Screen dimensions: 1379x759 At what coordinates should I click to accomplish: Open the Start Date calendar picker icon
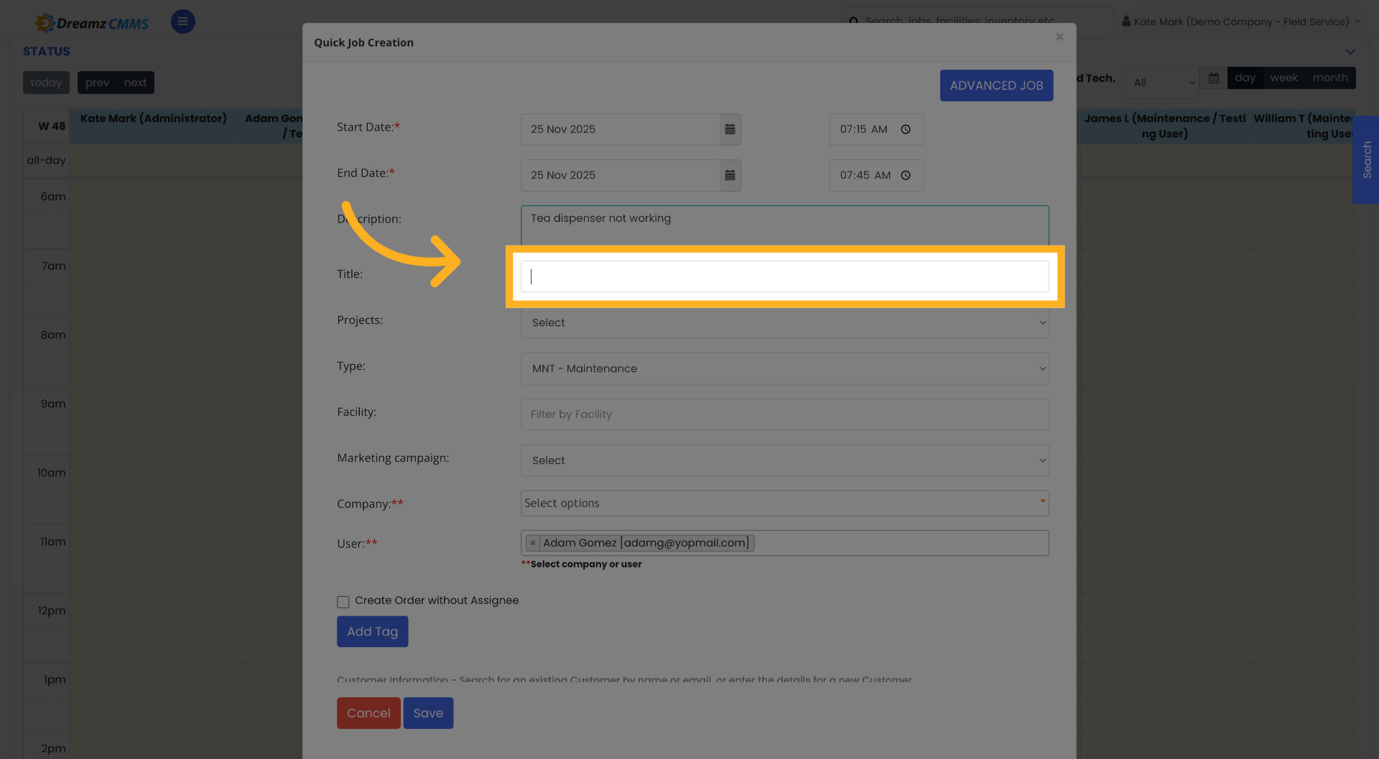pyautogui.click(x=730, y=129)
